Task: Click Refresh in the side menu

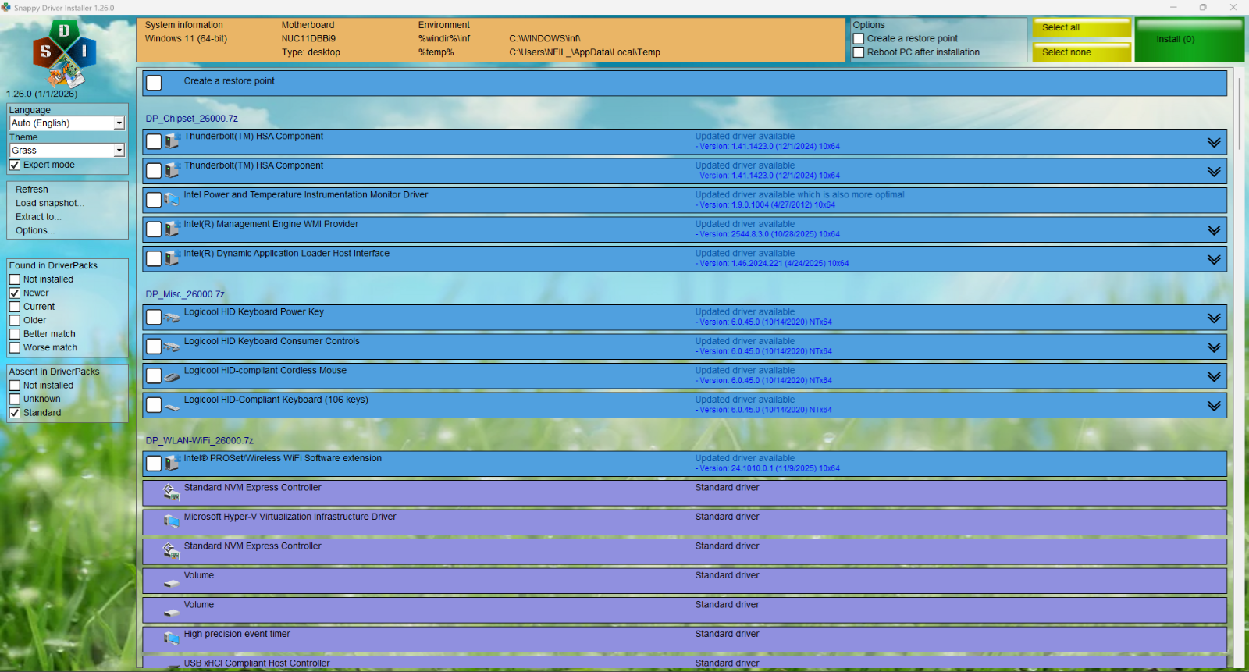Action: tap(32, 190)
